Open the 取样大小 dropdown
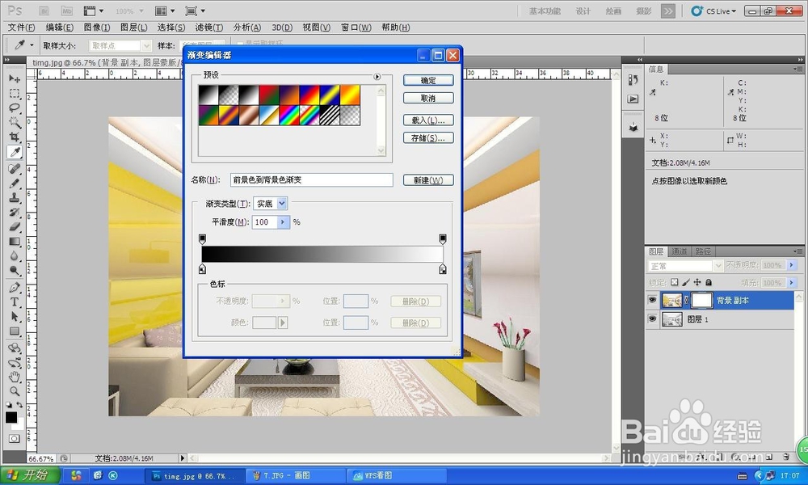The height and width of the screenshot is (485, 808). pos(146,46)
